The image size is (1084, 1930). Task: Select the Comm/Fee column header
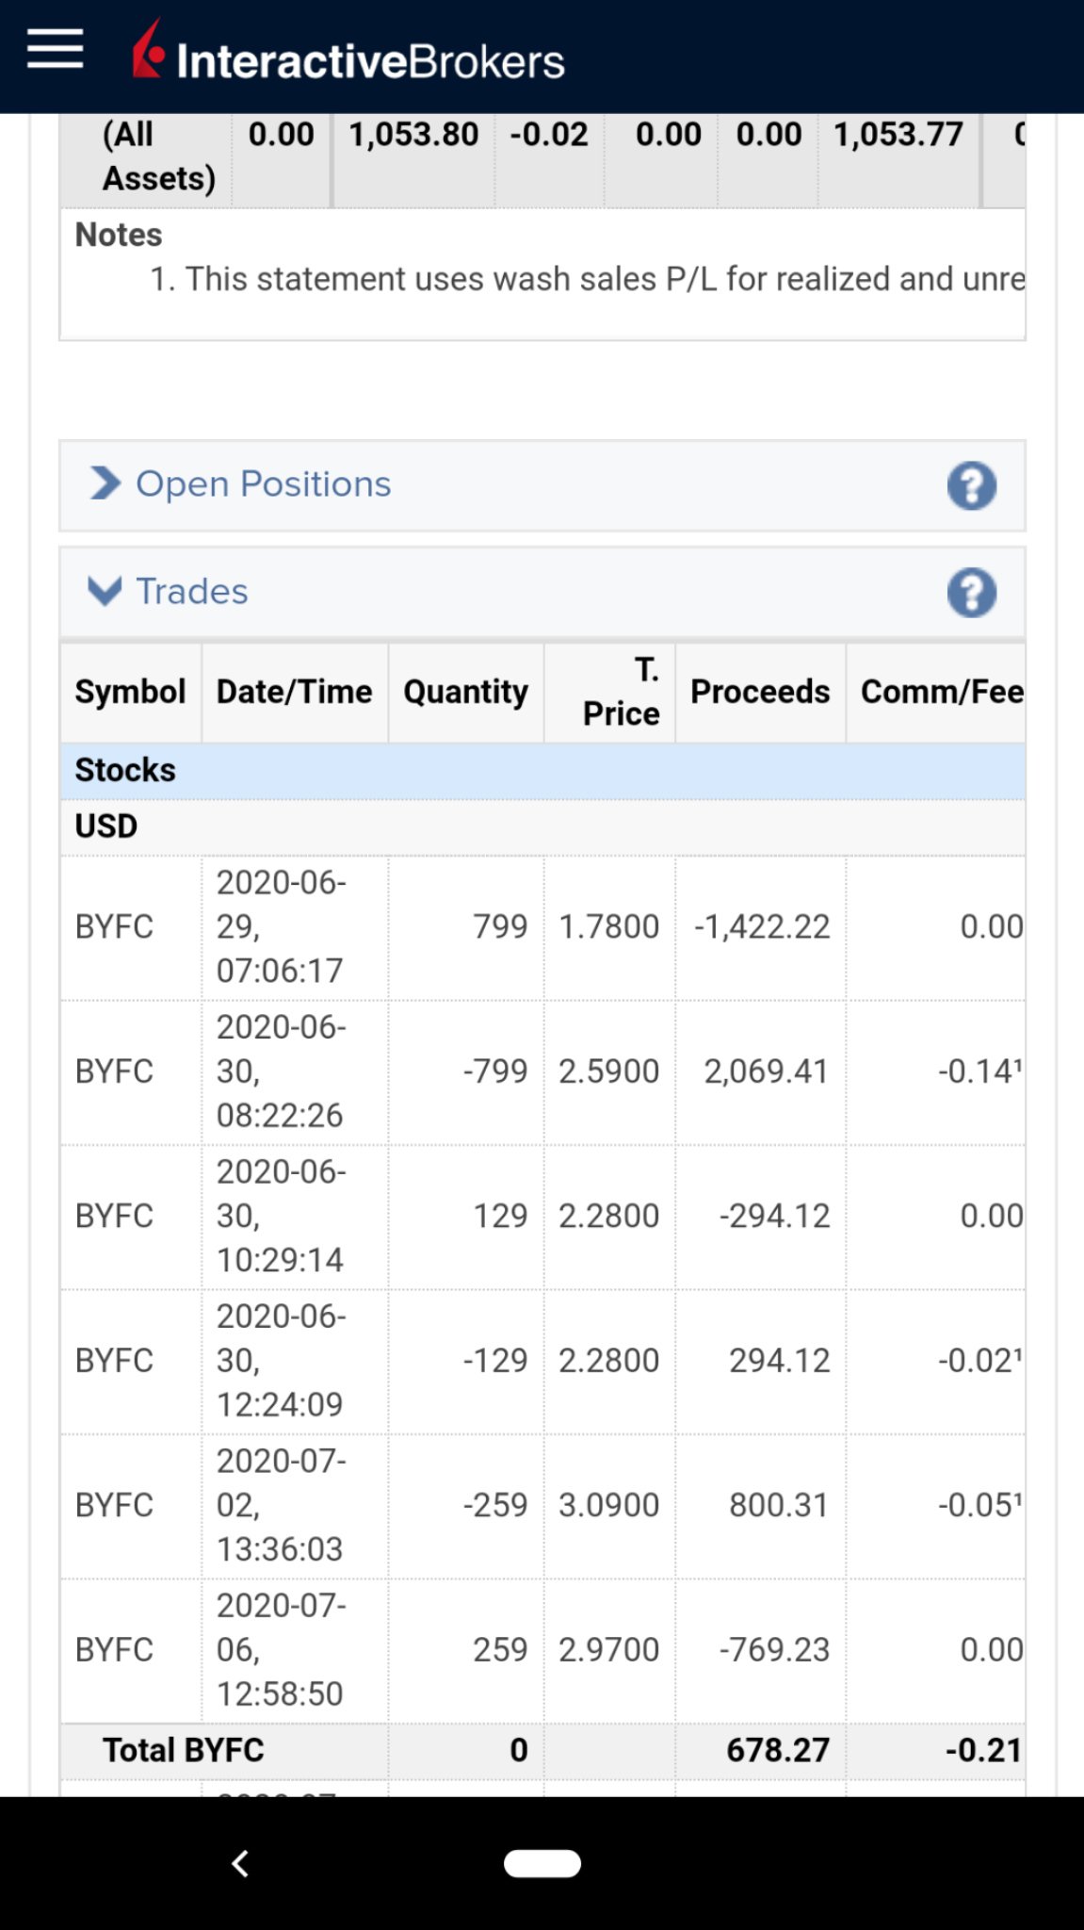tap(941, 693)
